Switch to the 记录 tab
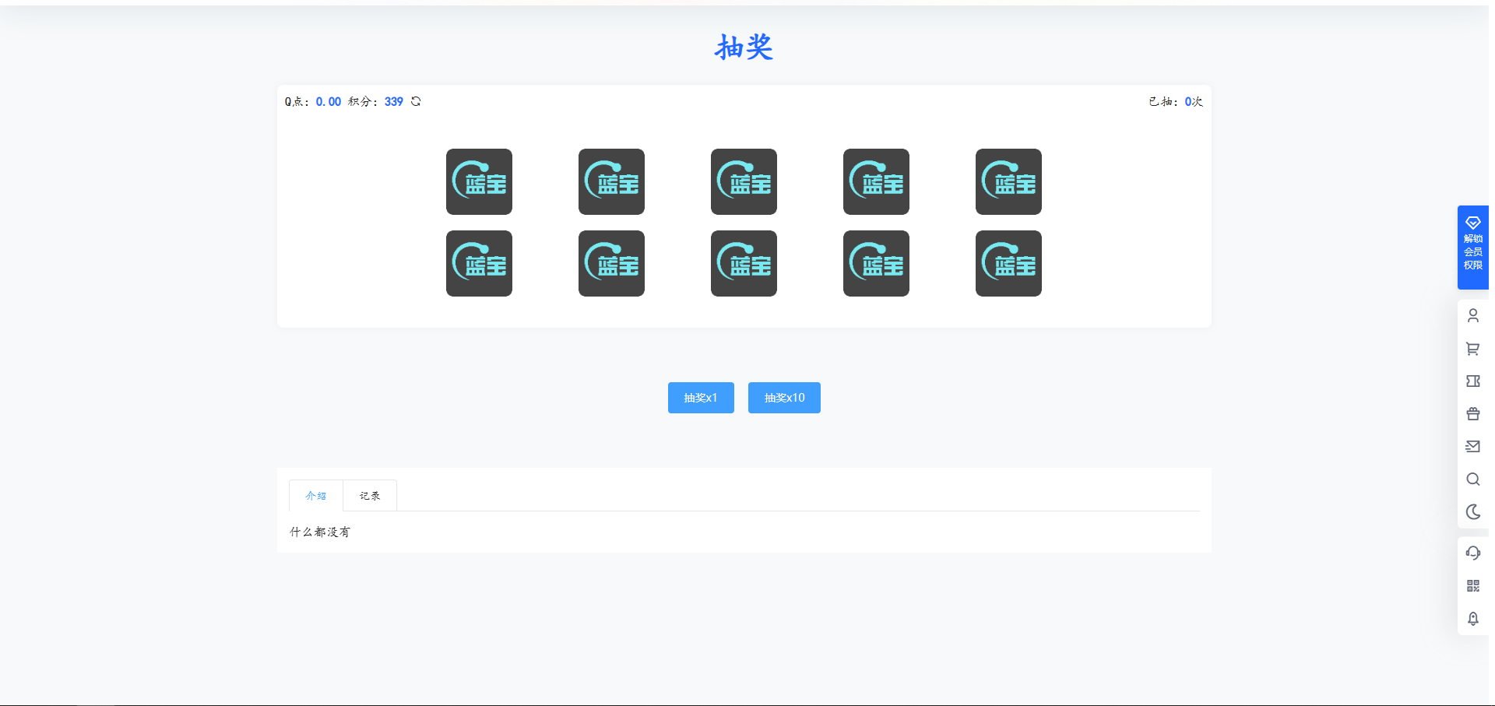Viewport: 1495px width, 706px height. pos(370,496)
